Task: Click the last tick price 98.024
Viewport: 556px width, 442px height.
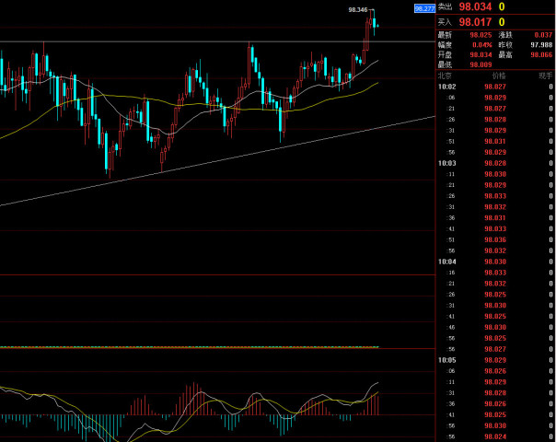Action: (x=495, y=436)
